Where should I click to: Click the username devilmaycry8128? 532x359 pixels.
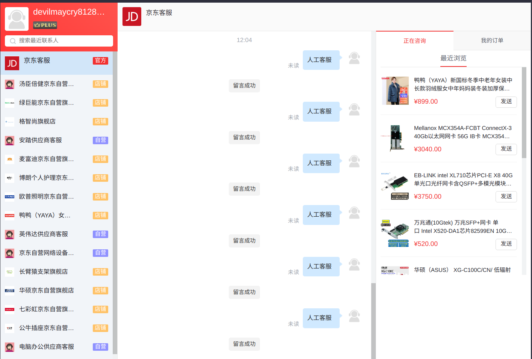(69, 12)
